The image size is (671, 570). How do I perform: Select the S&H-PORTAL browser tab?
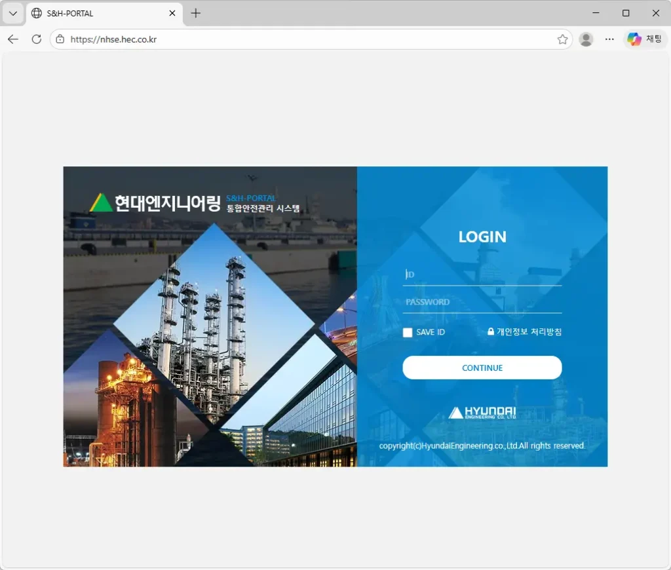[98, 13]
